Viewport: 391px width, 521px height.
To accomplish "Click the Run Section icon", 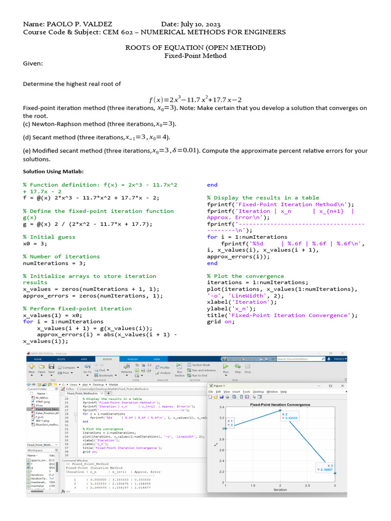I will [x=179, y=366].
